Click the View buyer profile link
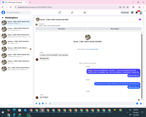 [93, 49]
